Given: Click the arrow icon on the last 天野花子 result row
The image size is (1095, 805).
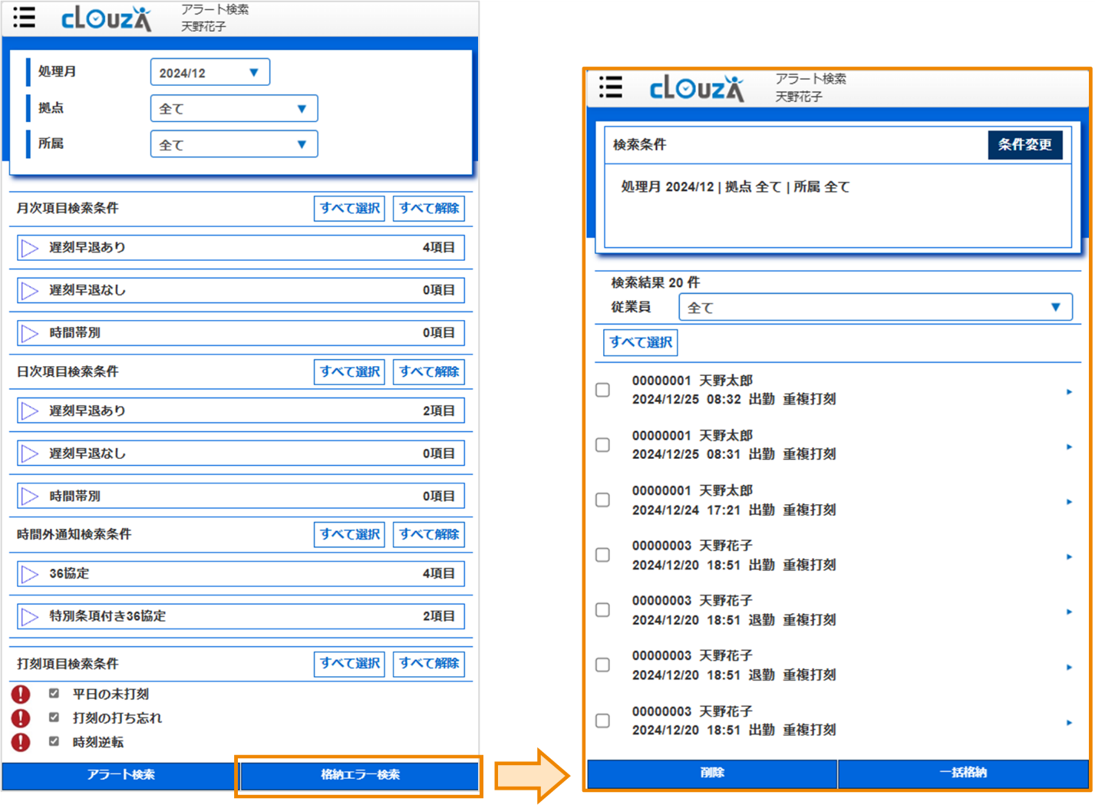Looking at the screenshot, I should coord(1070,721).
